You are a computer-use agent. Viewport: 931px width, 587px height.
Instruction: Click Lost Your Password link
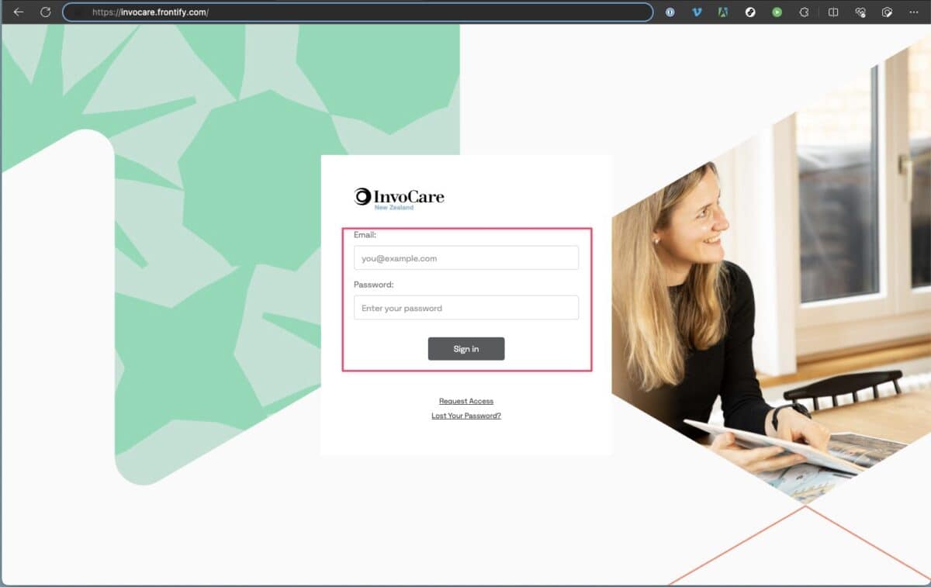465,416
